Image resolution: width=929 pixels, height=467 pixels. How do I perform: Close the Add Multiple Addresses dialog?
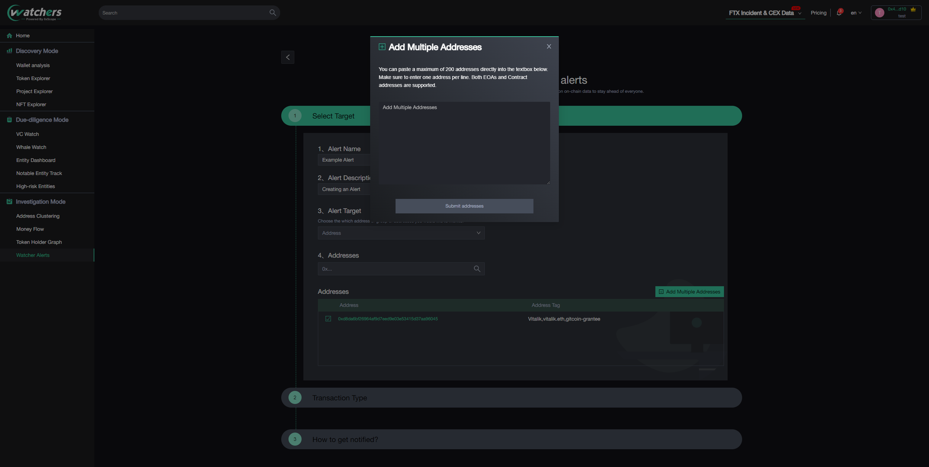point(549,46)
